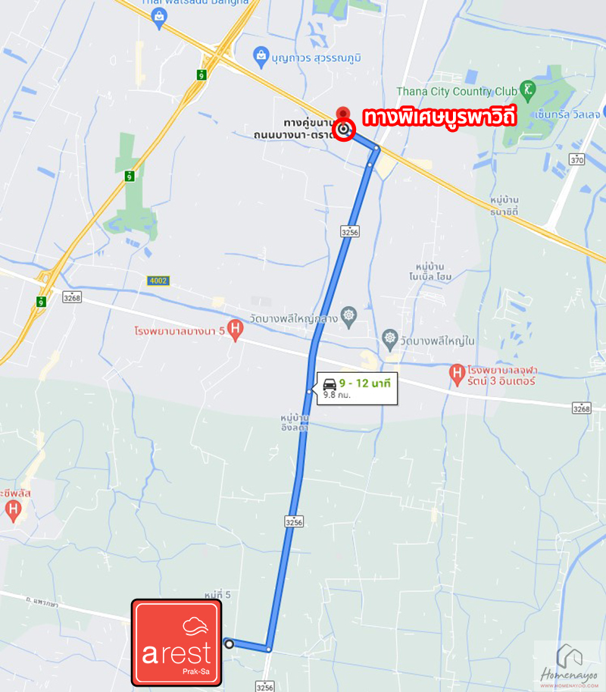Click the Thana City Country Club golf icon
Viewport: 606px width, 692px height.
click(527, 90)
